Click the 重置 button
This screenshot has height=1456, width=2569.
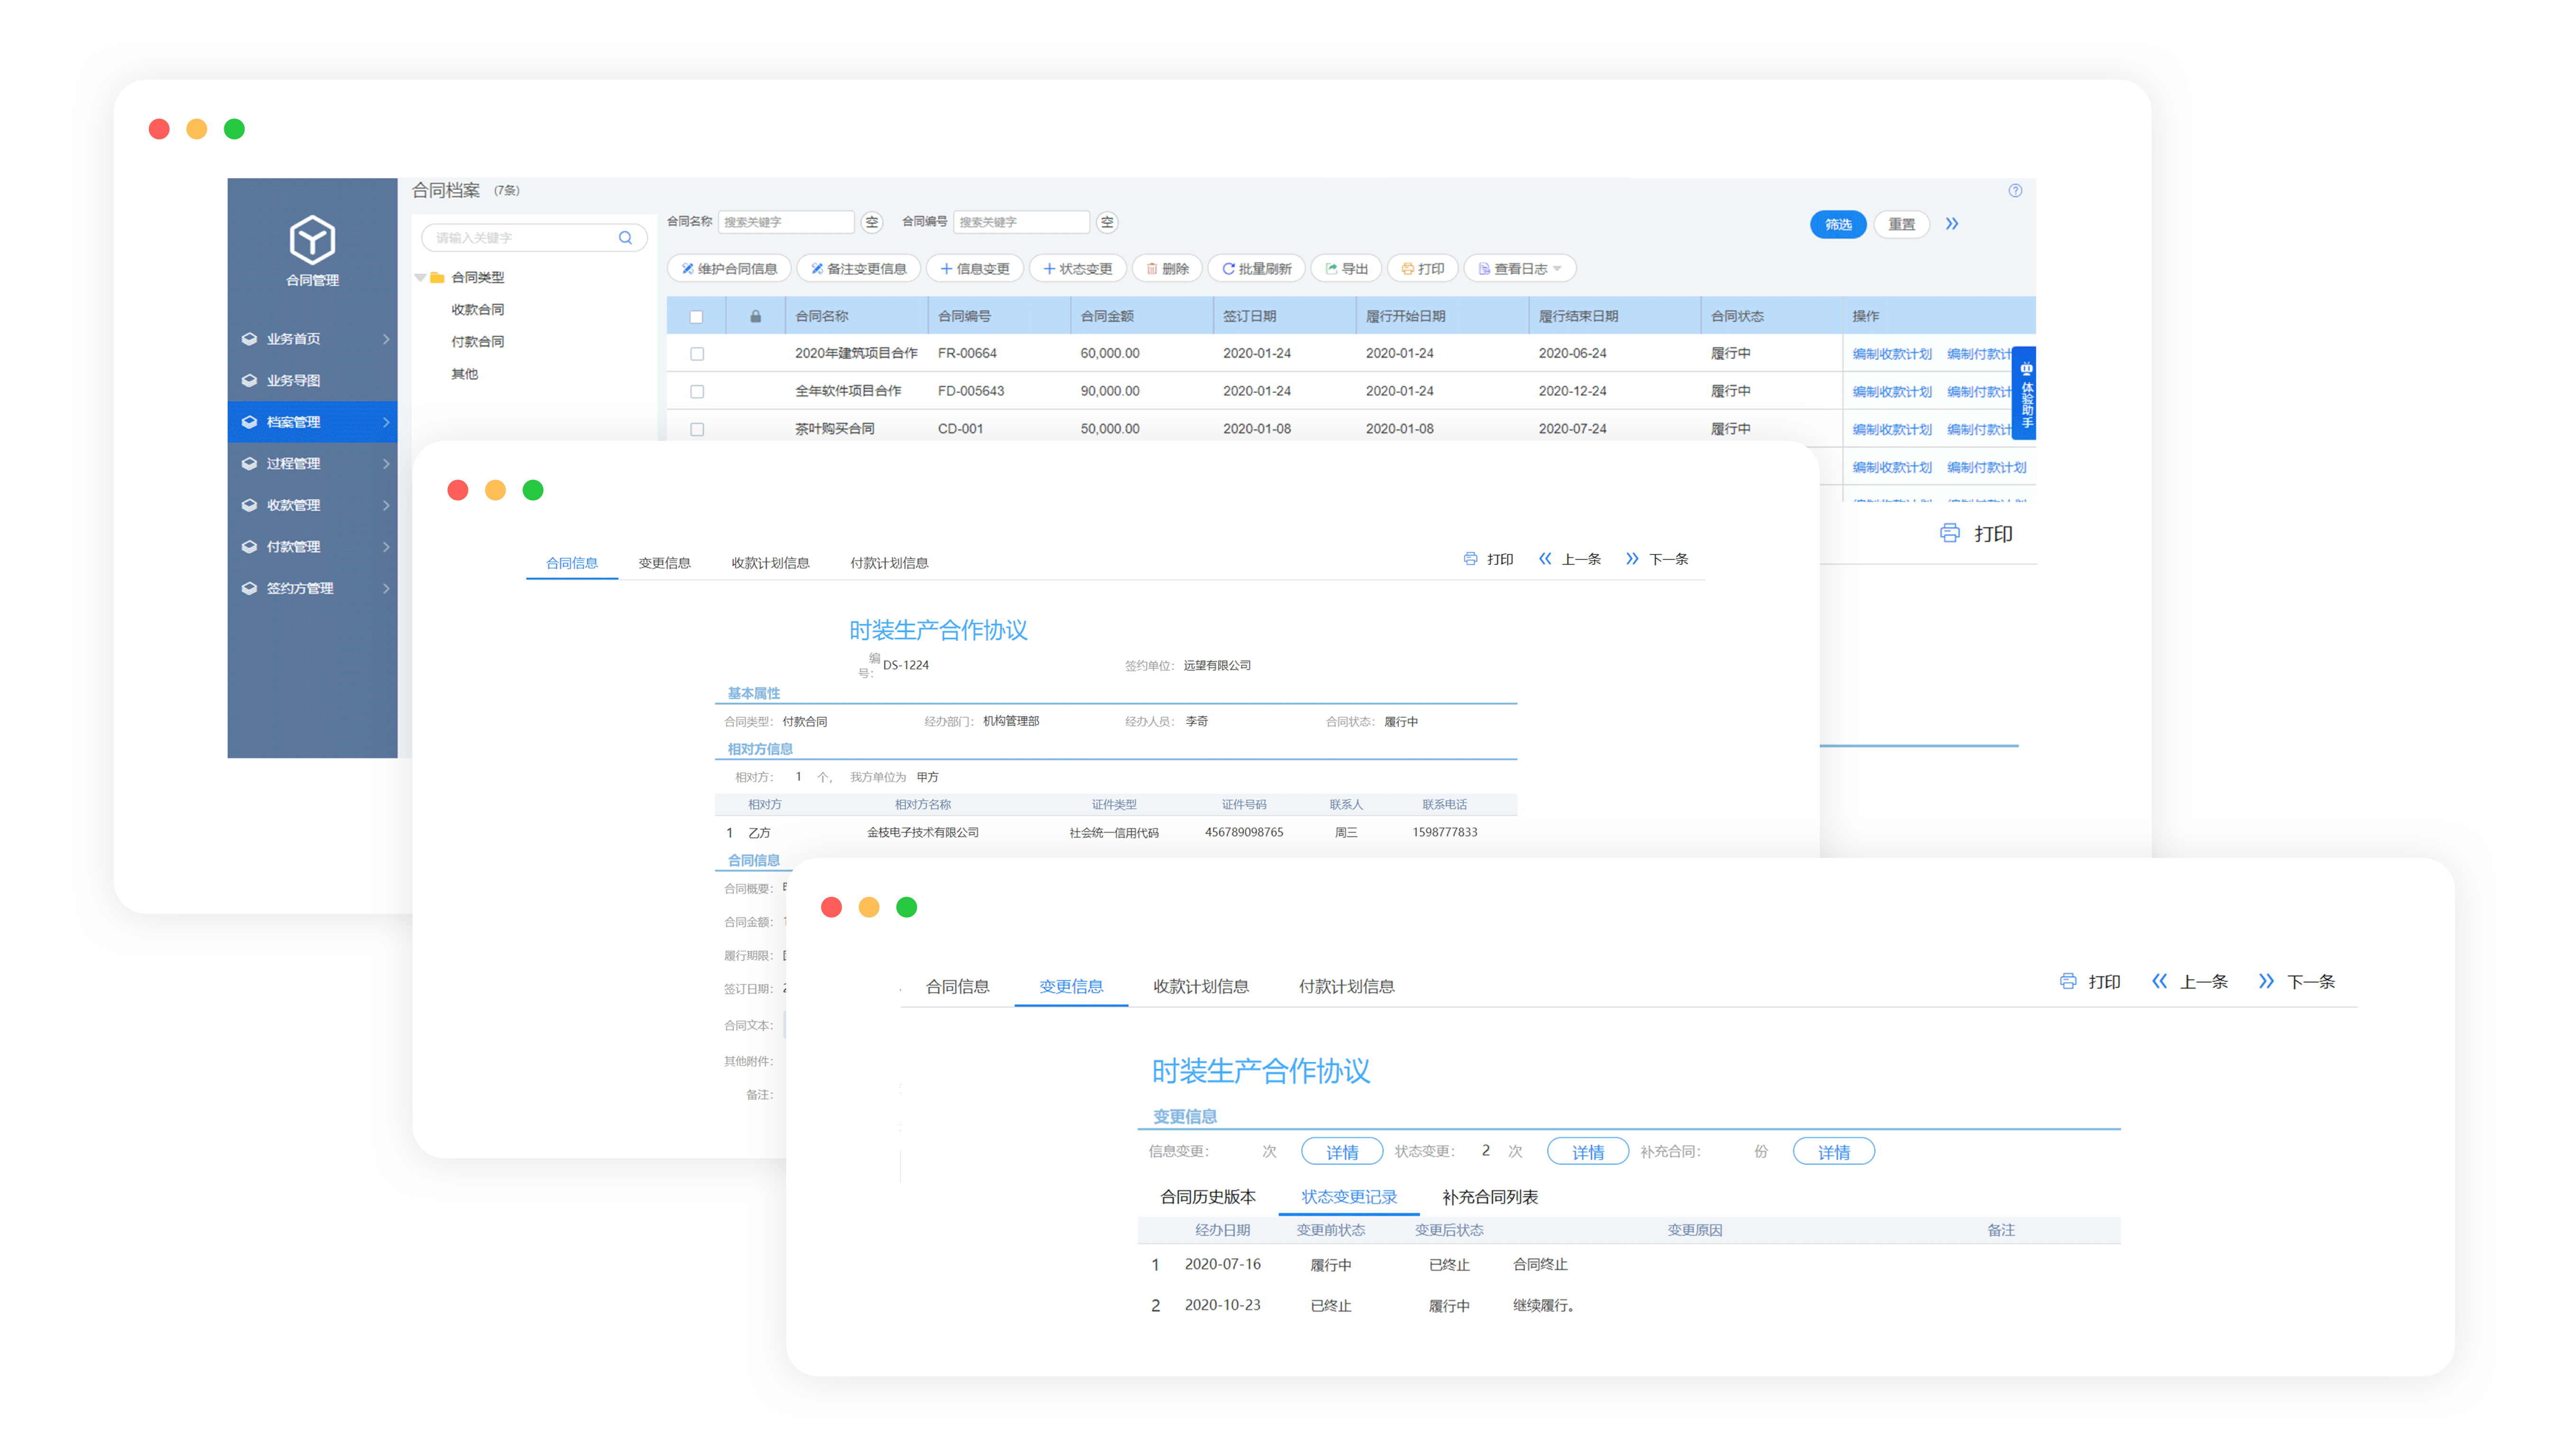click(x=1902, y=225)
